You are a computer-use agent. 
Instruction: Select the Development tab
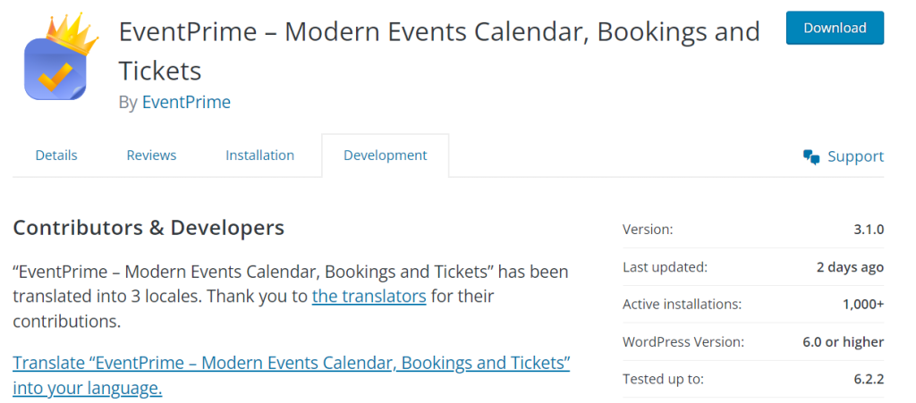(x=385, y=155)
